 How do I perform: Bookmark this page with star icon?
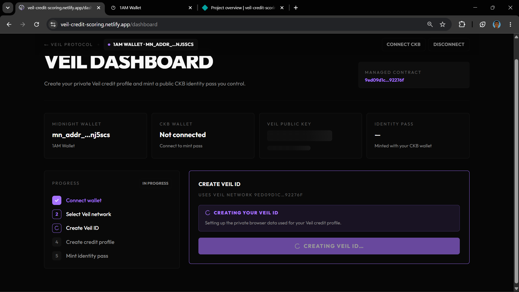[x=443, y=24]
